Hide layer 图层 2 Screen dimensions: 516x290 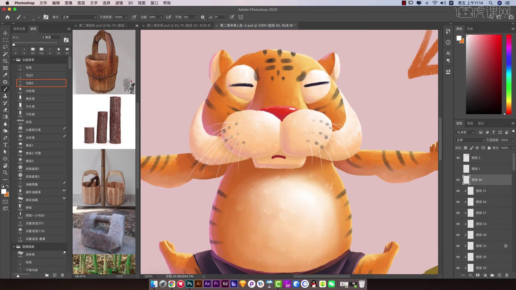(458, 158)
